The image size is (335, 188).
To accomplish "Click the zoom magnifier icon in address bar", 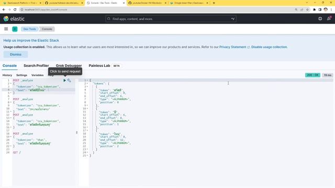I will 296,9.
